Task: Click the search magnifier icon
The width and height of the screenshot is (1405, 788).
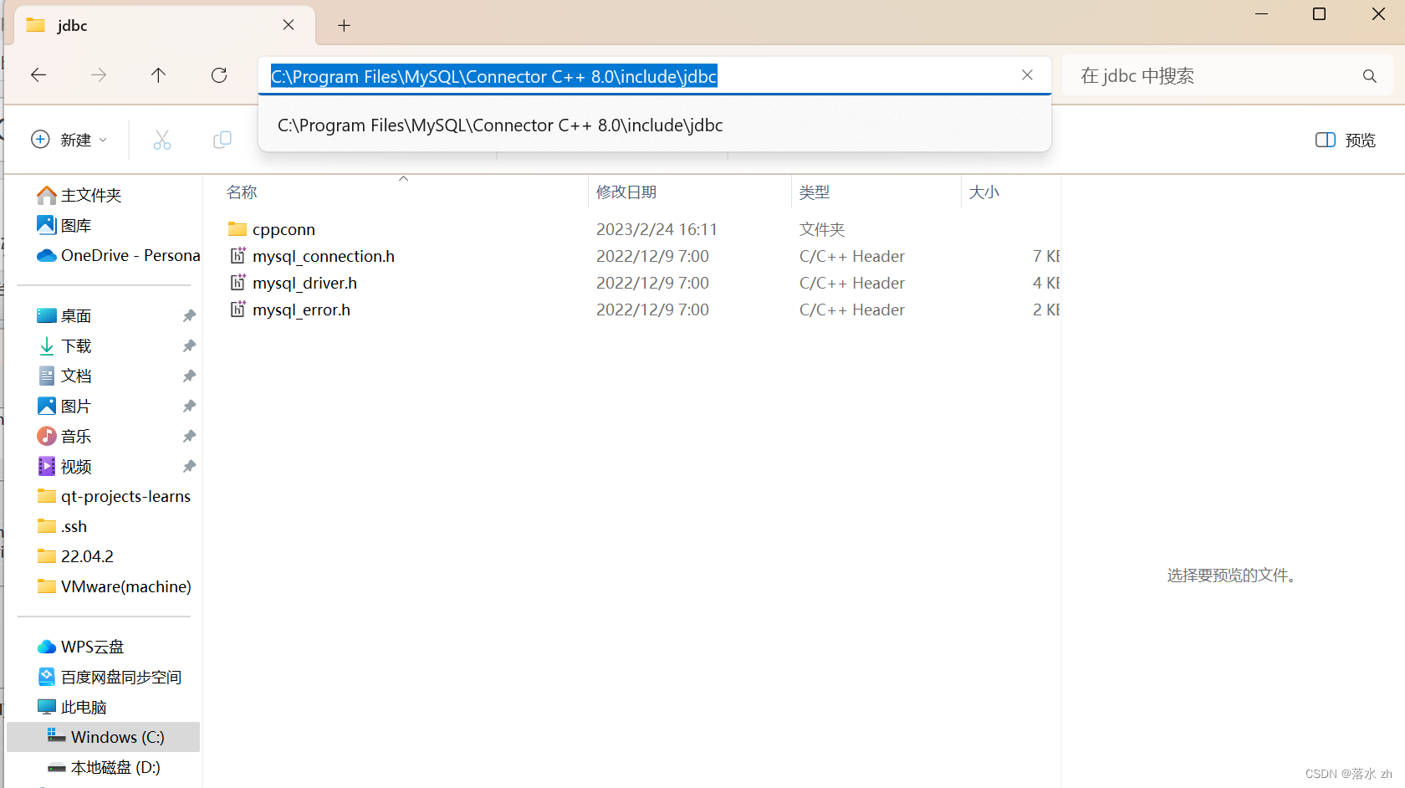Action: point(1369,76)
